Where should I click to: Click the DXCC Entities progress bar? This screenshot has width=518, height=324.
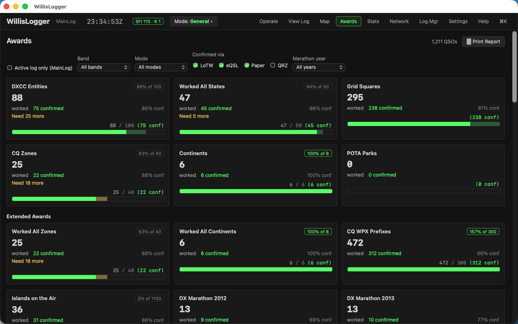88,132
